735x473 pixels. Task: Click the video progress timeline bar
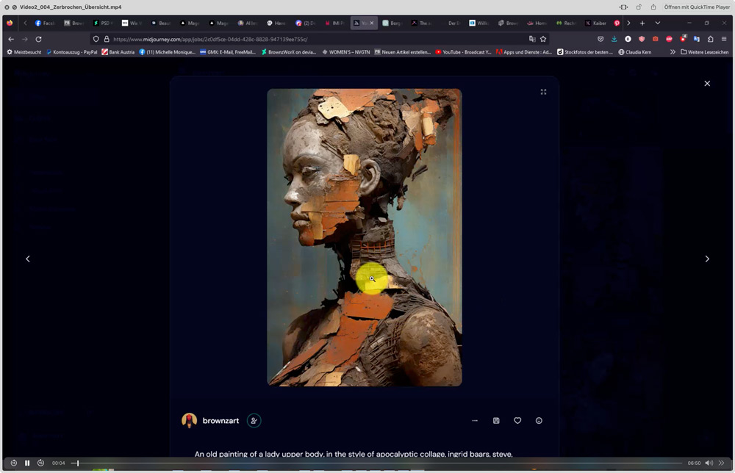(x=377, y=463)
